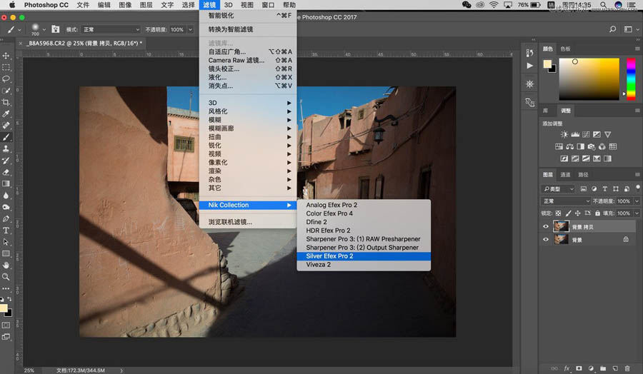Viewport: 643px width, 374px height.
Task: Open the macOS Apple menu
Action: click(12, 5)
